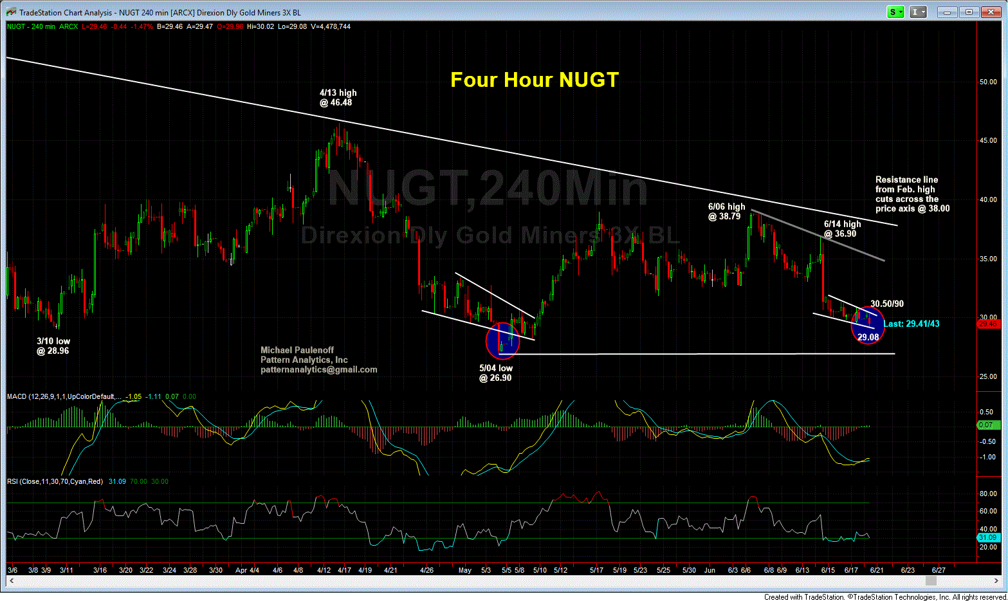The height and width of the screenshot is (601, 1008).
Task: Click the horizontal scrollbar thumb
Action: 930,581
